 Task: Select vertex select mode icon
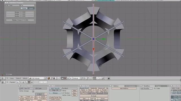point(94,78)
